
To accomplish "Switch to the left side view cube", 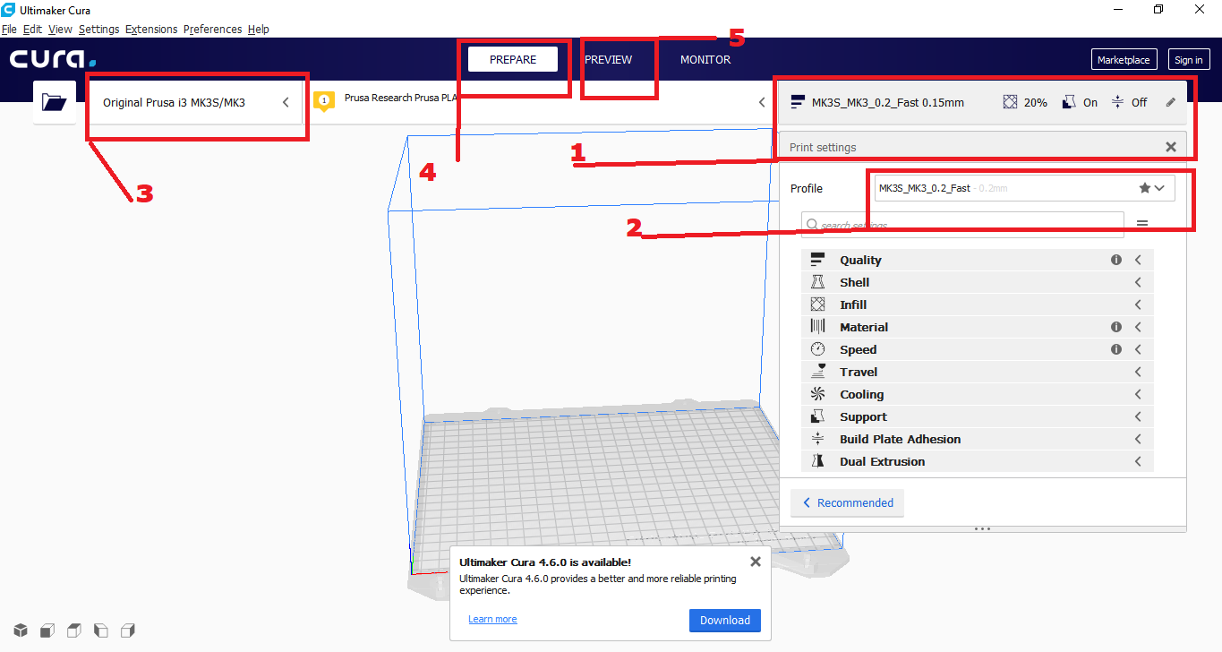I will [x=101, y=630].
